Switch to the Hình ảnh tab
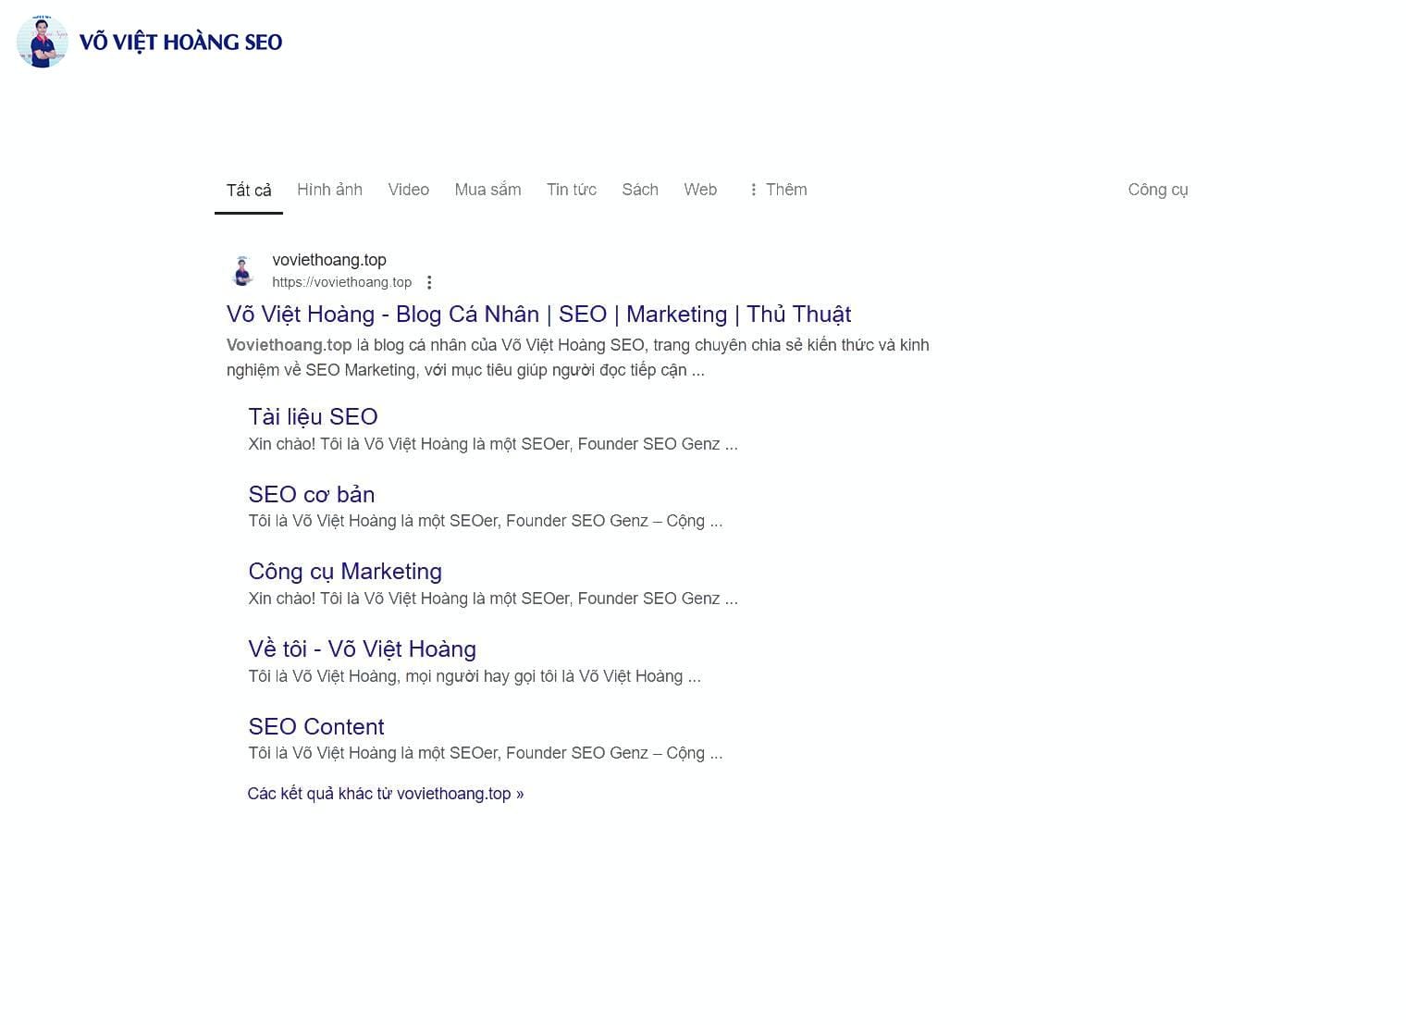This screenshot has width=1406, height=1025. [x=329, y=190]
